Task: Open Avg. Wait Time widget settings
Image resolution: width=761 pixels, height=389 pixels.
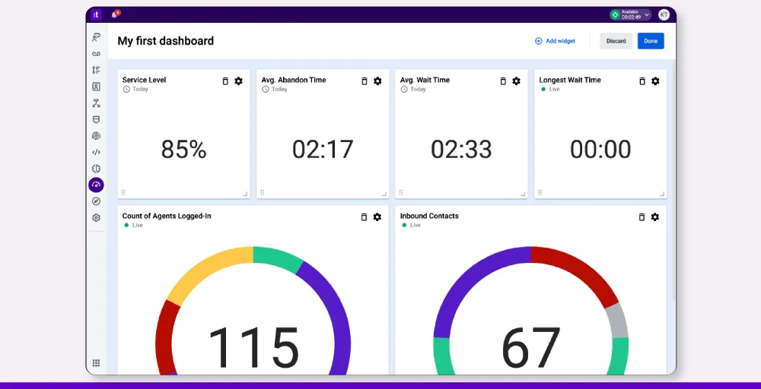Action: click(x=517, y=81)
